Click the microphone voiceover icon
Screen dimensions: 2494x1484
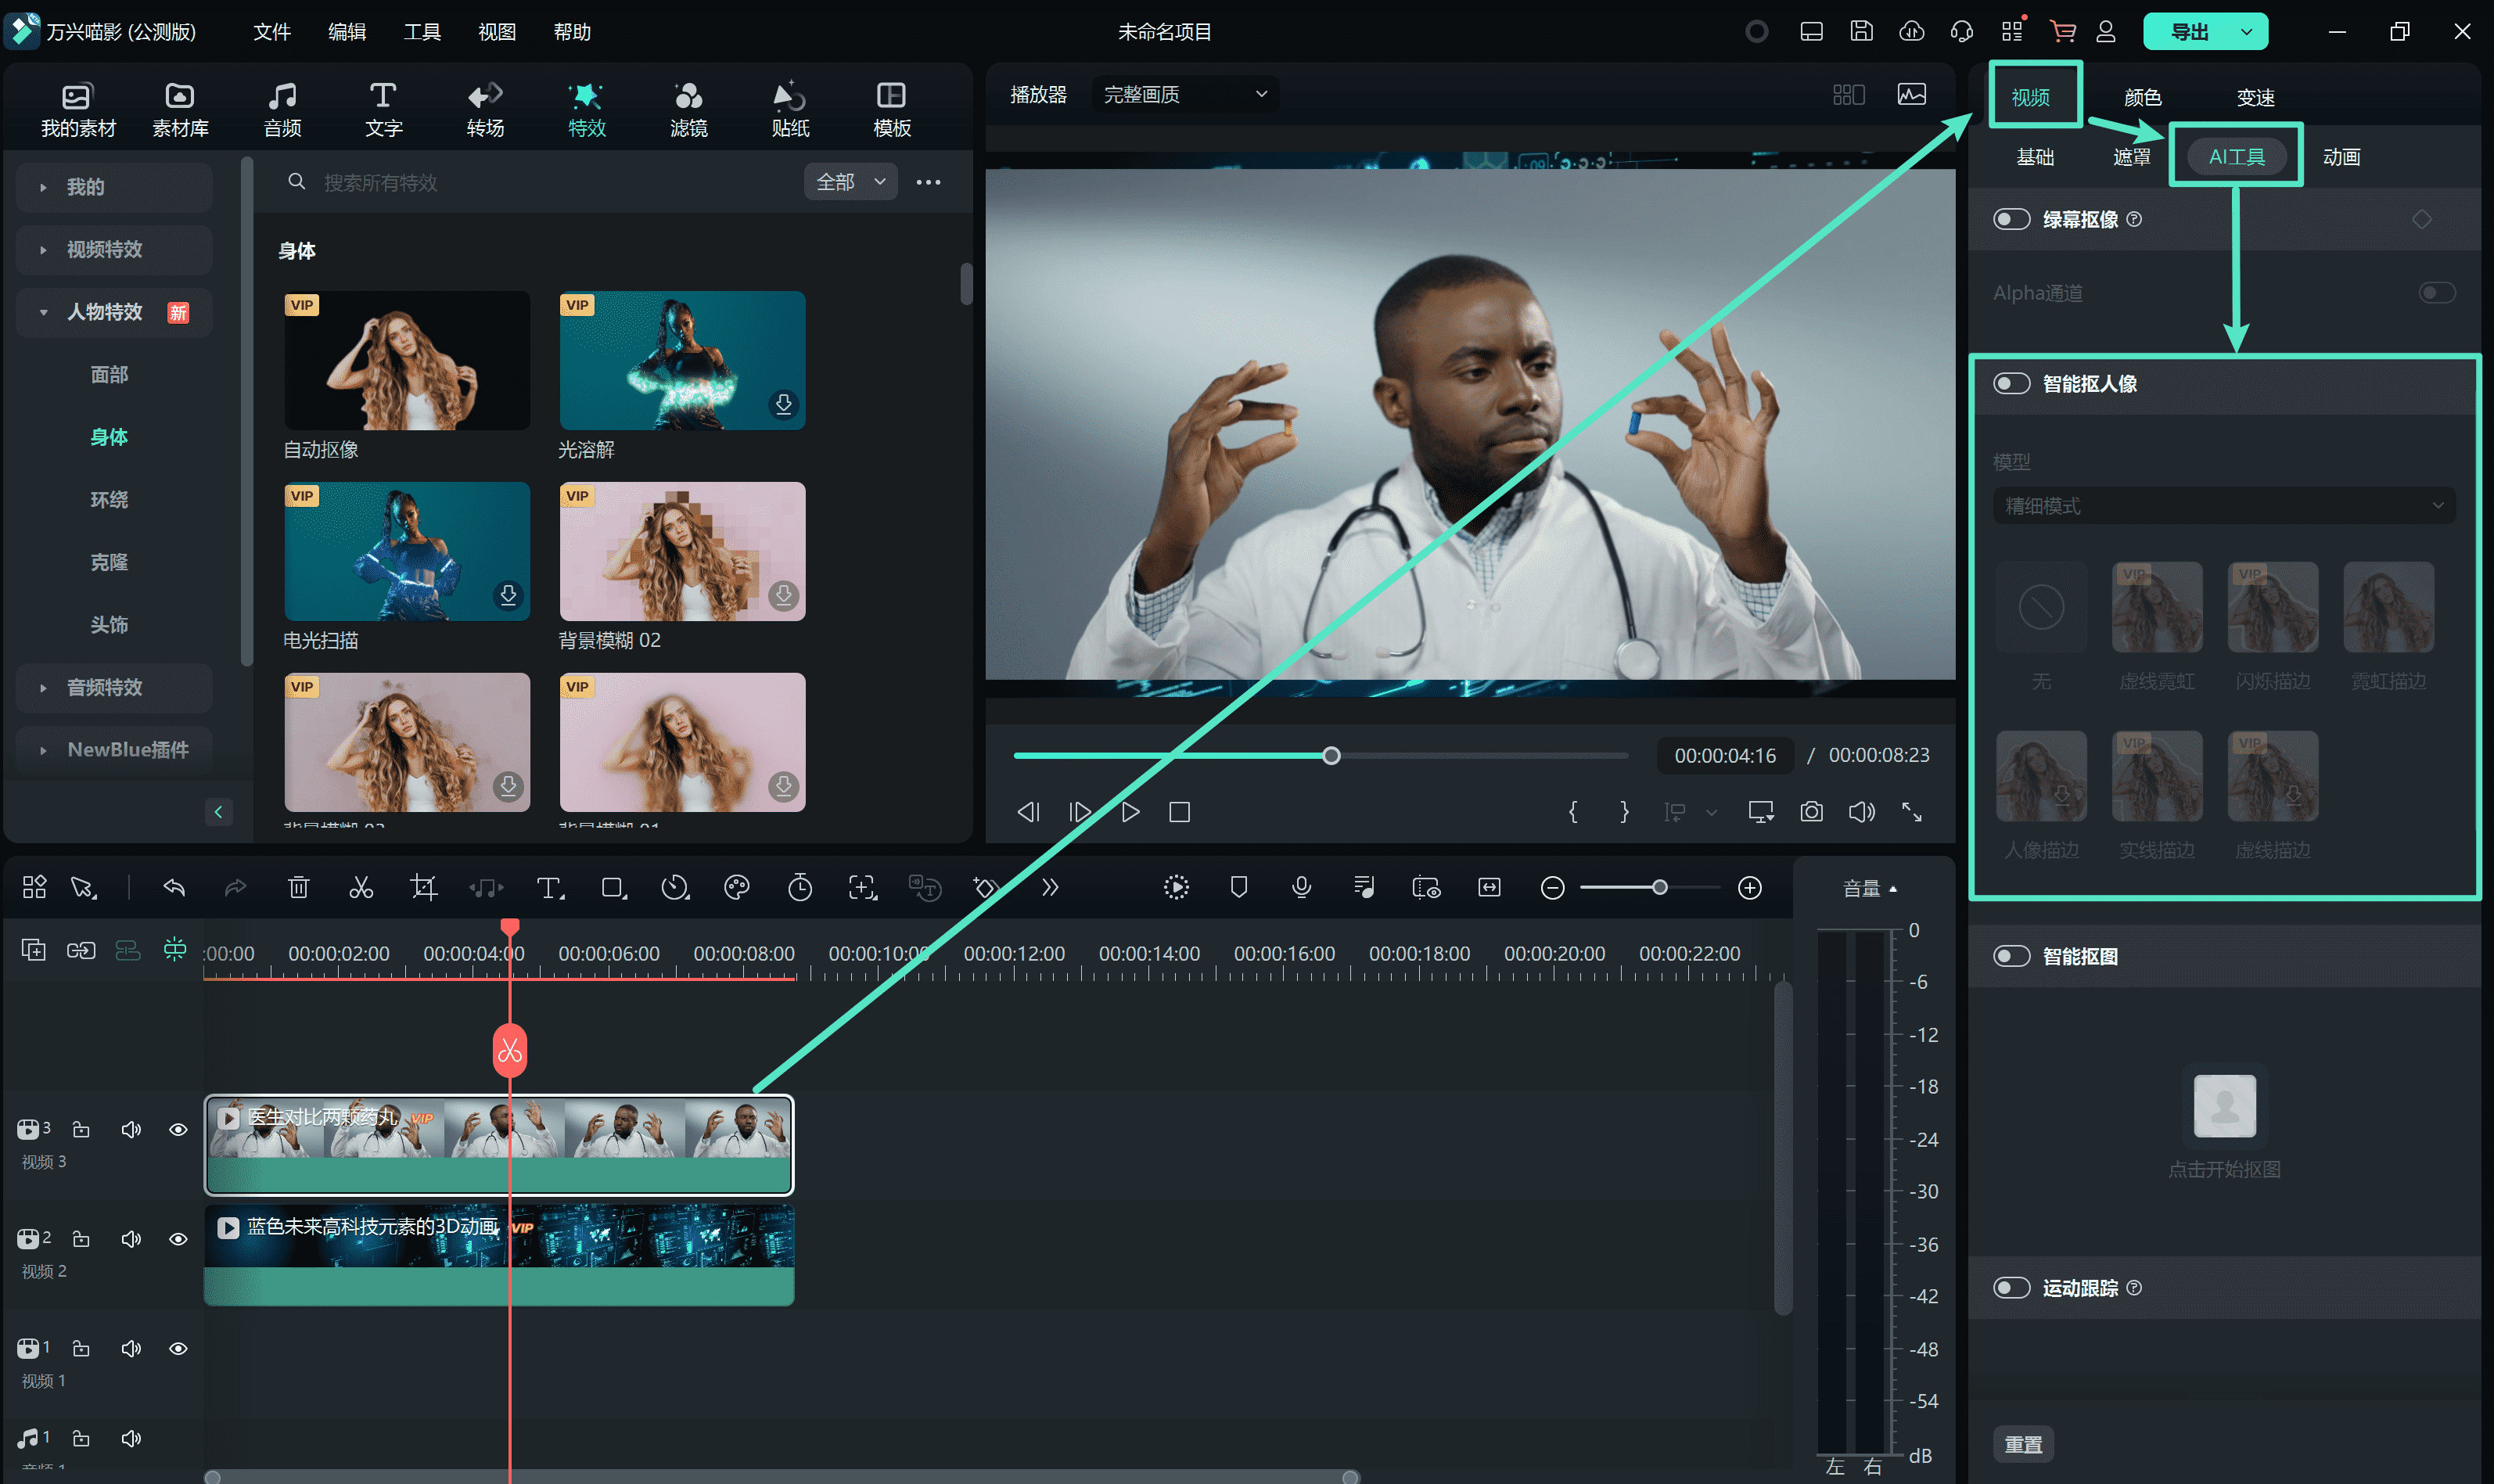1301,887
